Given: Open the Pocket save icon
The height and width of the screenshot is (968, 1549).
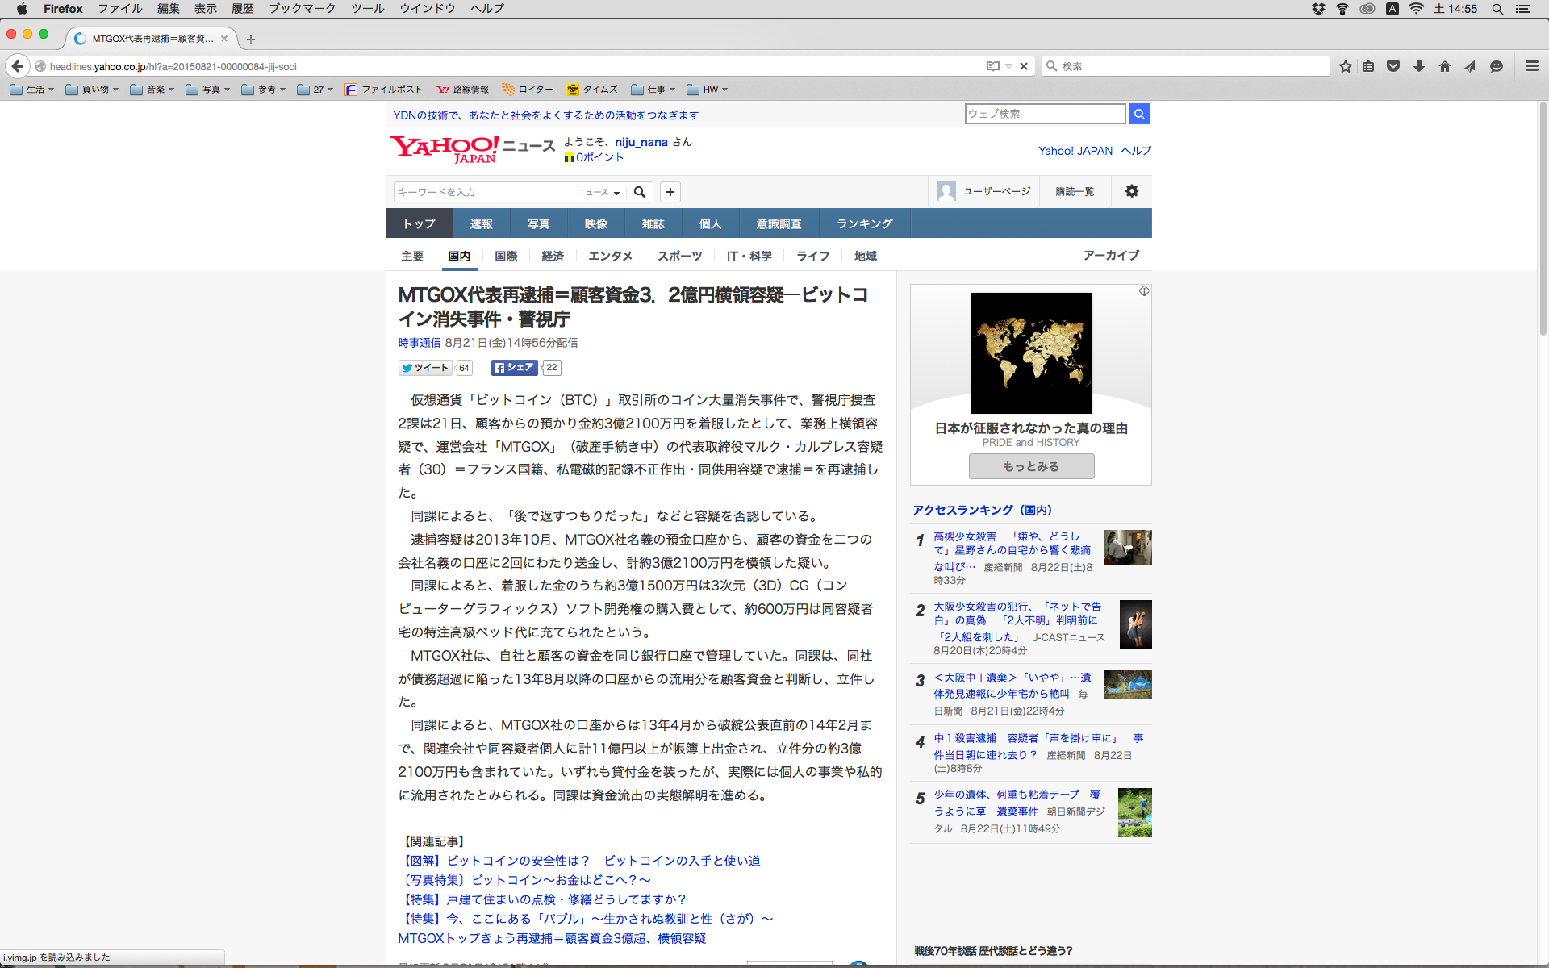Looking at the screenshot, I should pyautogui.click(x=1393, y=66).
